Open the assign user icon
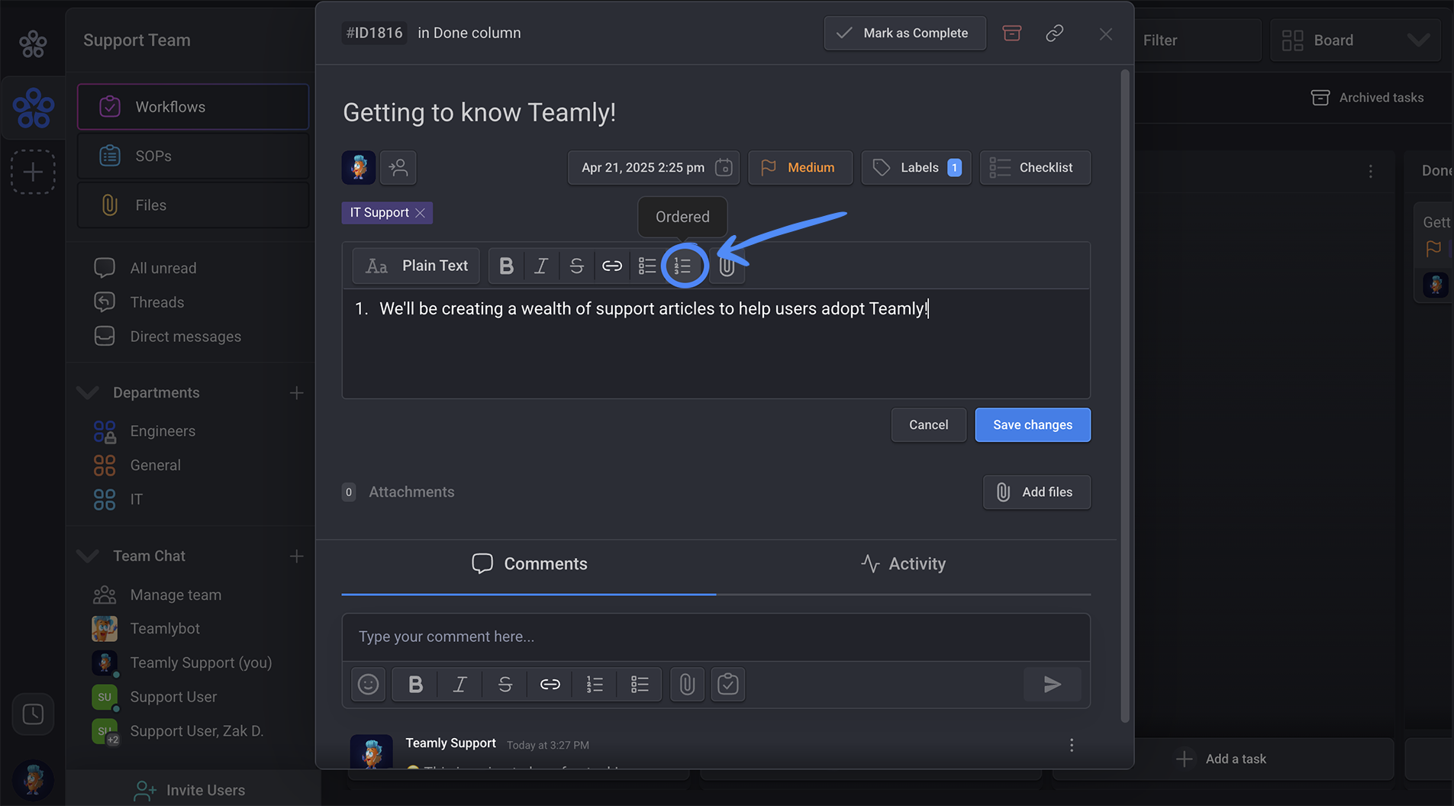1454x806 pixels. (398, 167)
